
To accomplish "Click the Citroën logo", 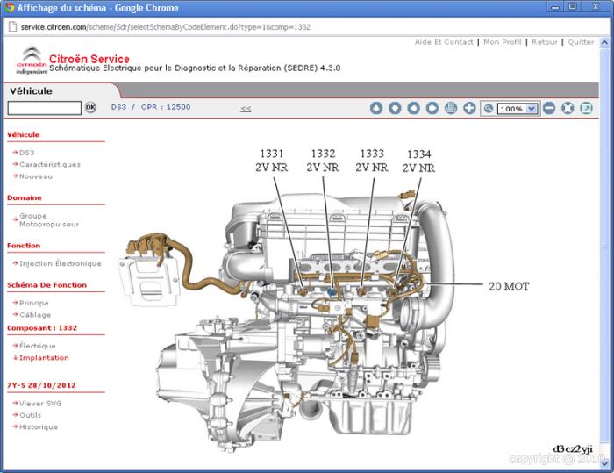I will click(x=32, y=60).
